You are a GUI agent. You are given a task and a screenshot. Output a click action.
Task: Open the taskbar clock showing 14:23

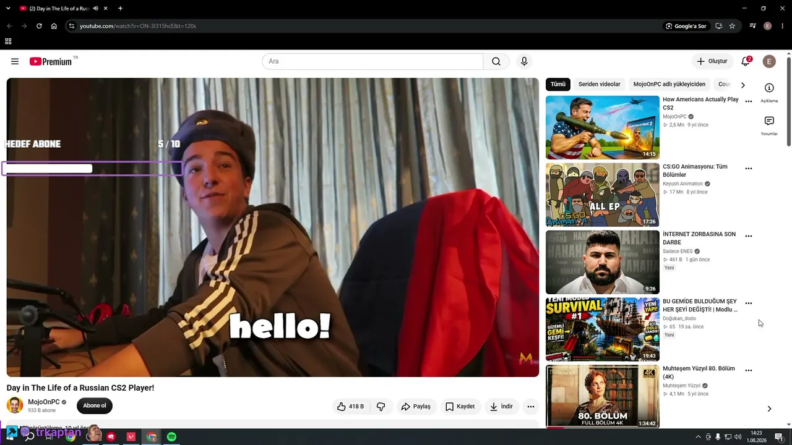pos(756,437)
